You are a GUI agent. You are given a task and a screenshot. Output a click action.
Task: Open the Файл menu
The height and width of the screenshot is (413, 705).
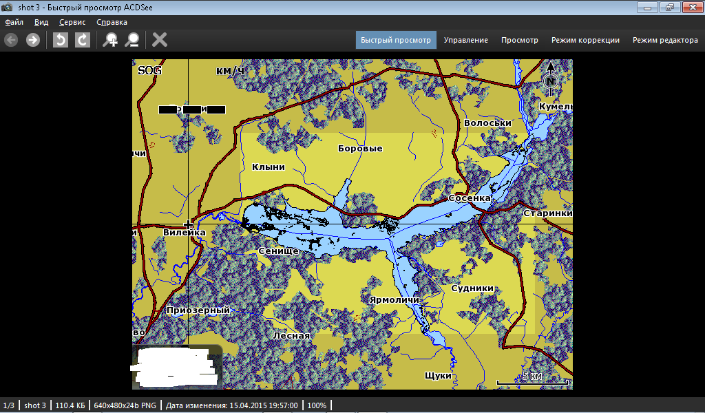click(14, 22)
